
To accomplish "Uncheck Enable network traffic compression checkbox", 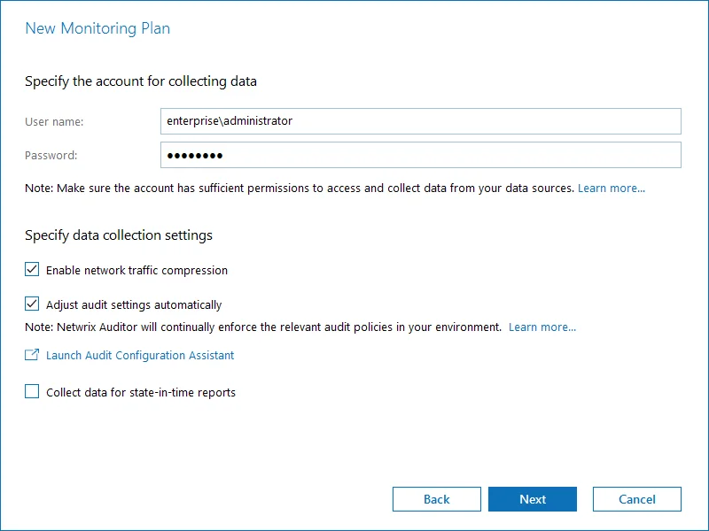I will 32,270.
